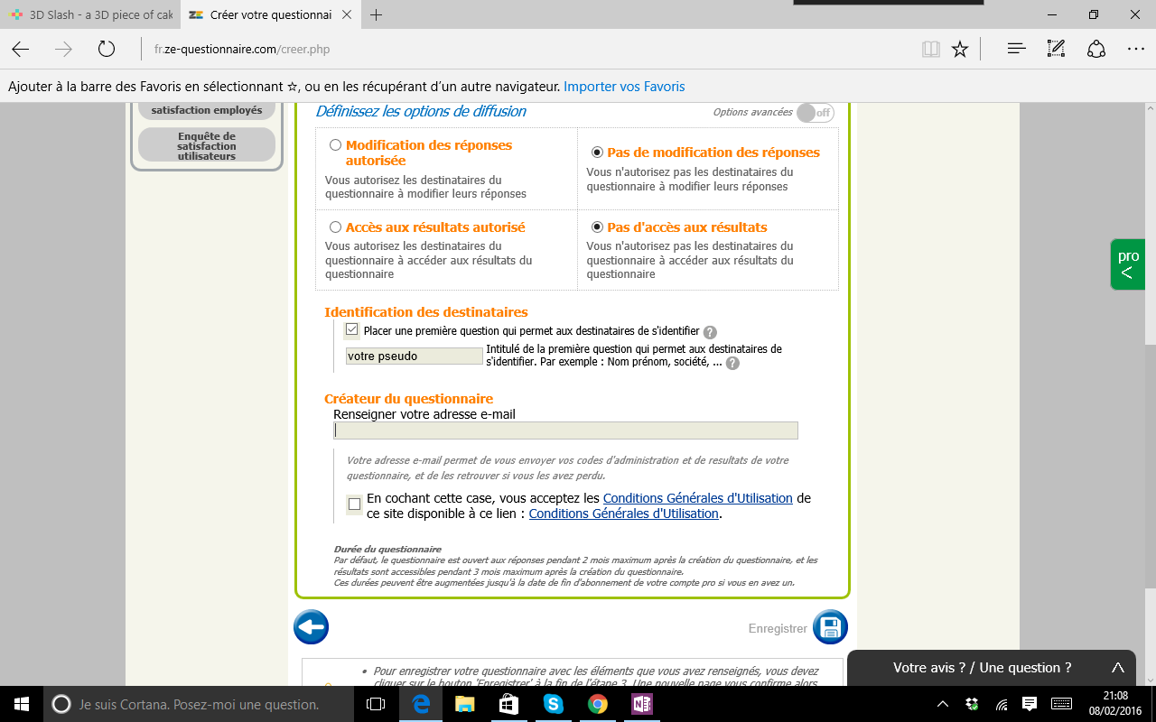Open Dropbox tray icon
The width and height of the screenshot is (1156, 722).
[x=972, y=704]
